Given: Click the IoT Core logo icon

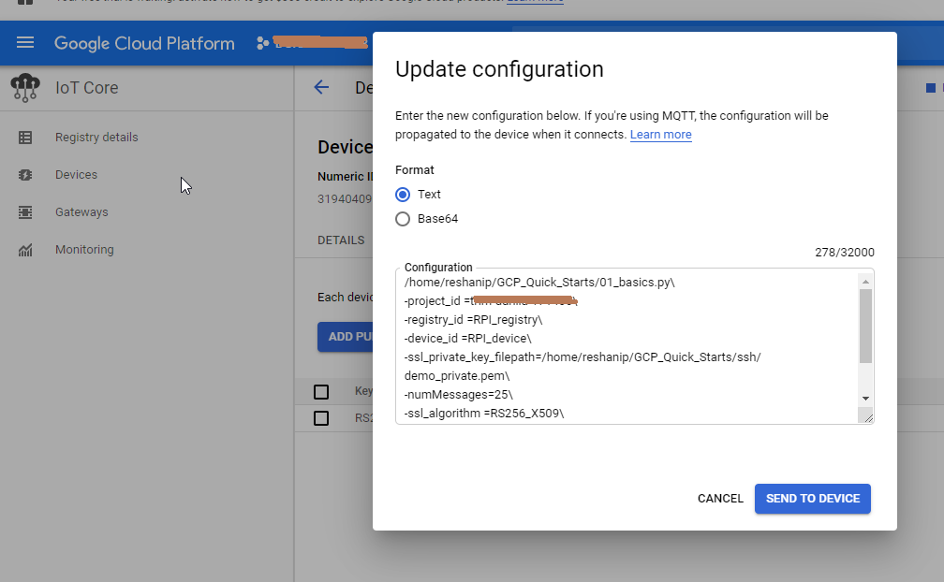Looking at the screenshot, I should click(x=24, y=87).
